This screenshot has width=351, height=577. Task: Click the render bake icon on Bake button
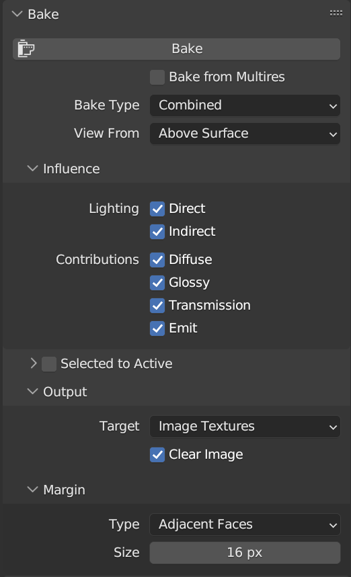pos(26,48)
